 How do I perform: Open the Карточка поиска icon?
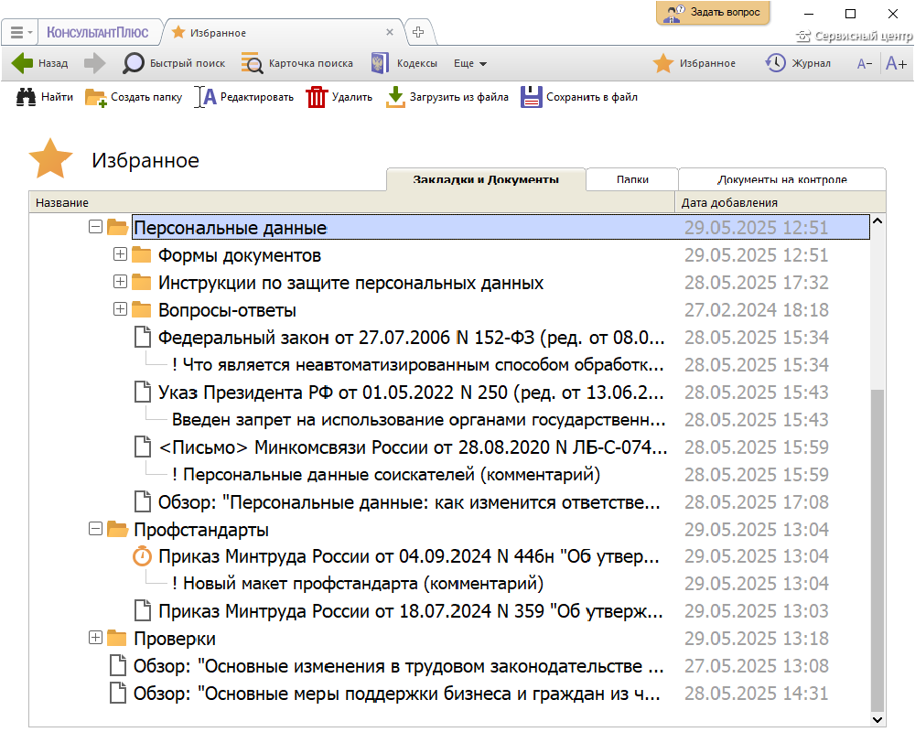coord(253,63)
